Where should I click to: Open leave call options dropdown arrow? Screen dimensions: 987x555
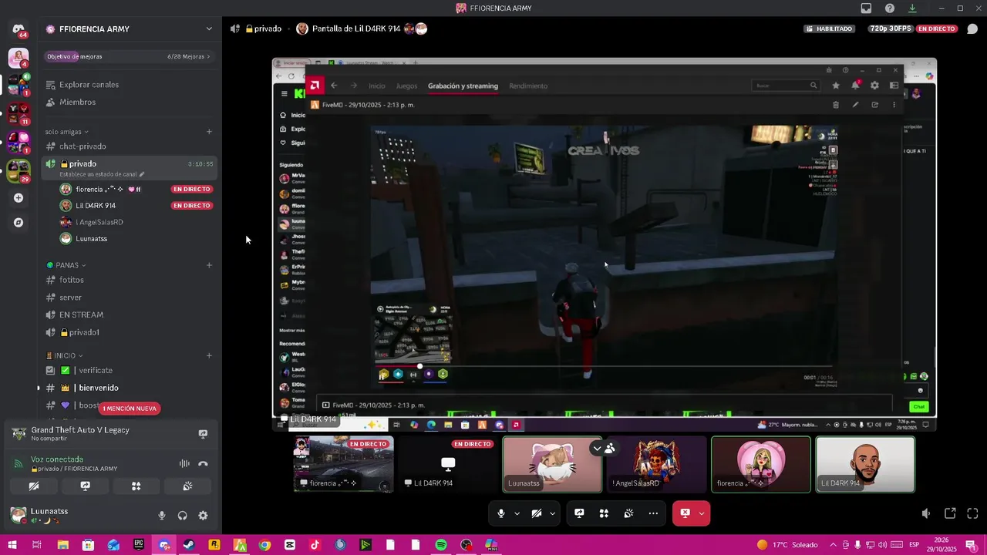pos(702,513)
